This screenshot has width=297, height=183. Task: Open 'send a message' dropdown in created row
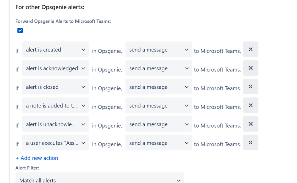pyautogui.click(x=159, y=49)
